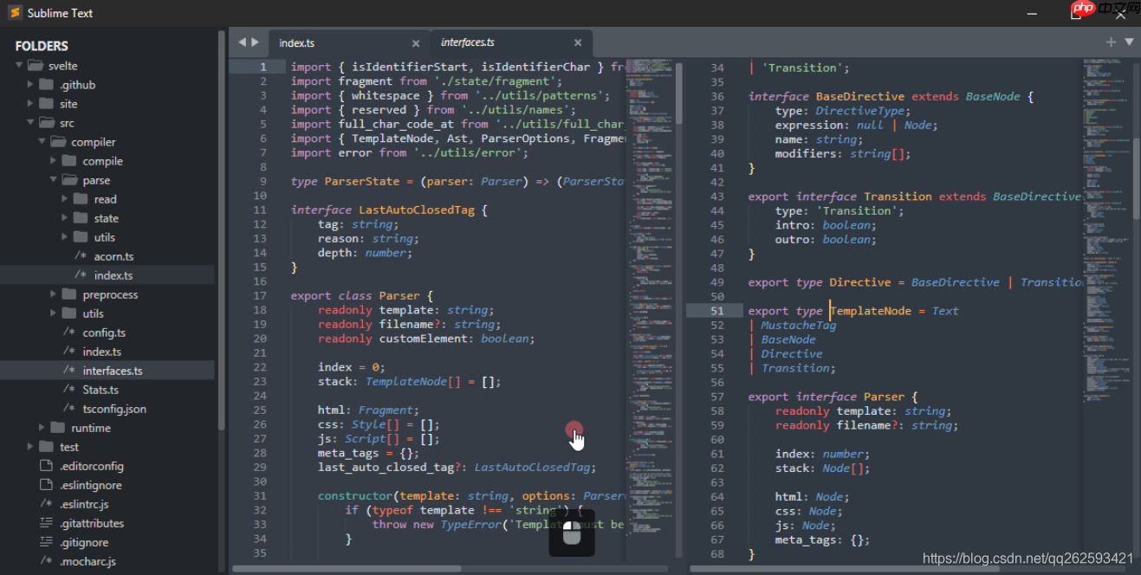Switch to the interfaces.ts tab

click(468, 42)
